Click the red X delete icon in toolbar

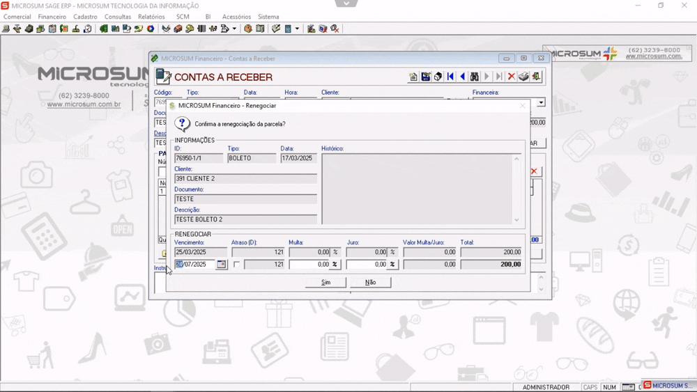(x=511, y=77)
